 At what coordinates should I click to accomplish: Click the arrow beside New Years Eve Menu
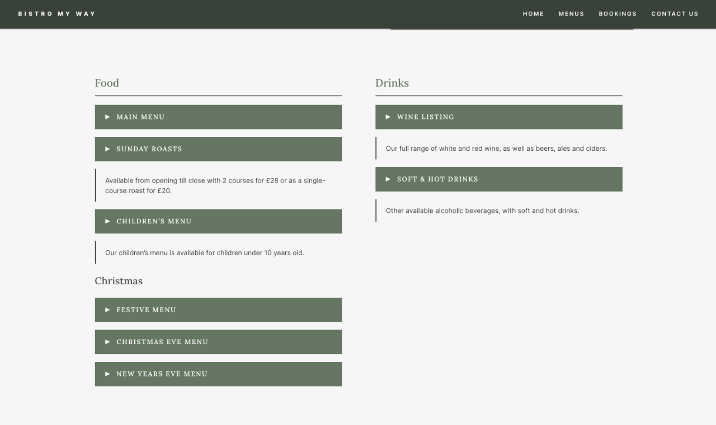point(107,374)
